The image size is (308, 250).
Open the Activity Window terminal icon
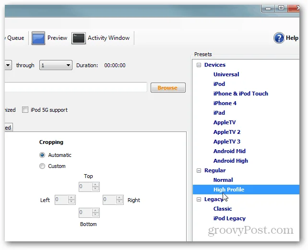78,38
